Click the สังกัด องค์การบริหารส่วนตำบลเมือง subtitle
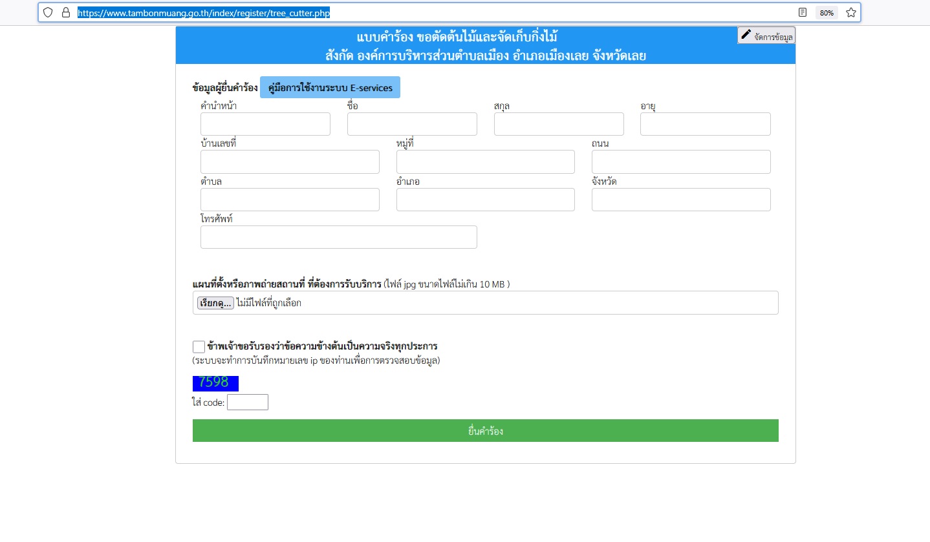Image resolution: width=930 pixels, height=542 pixels. pos(486,56)
